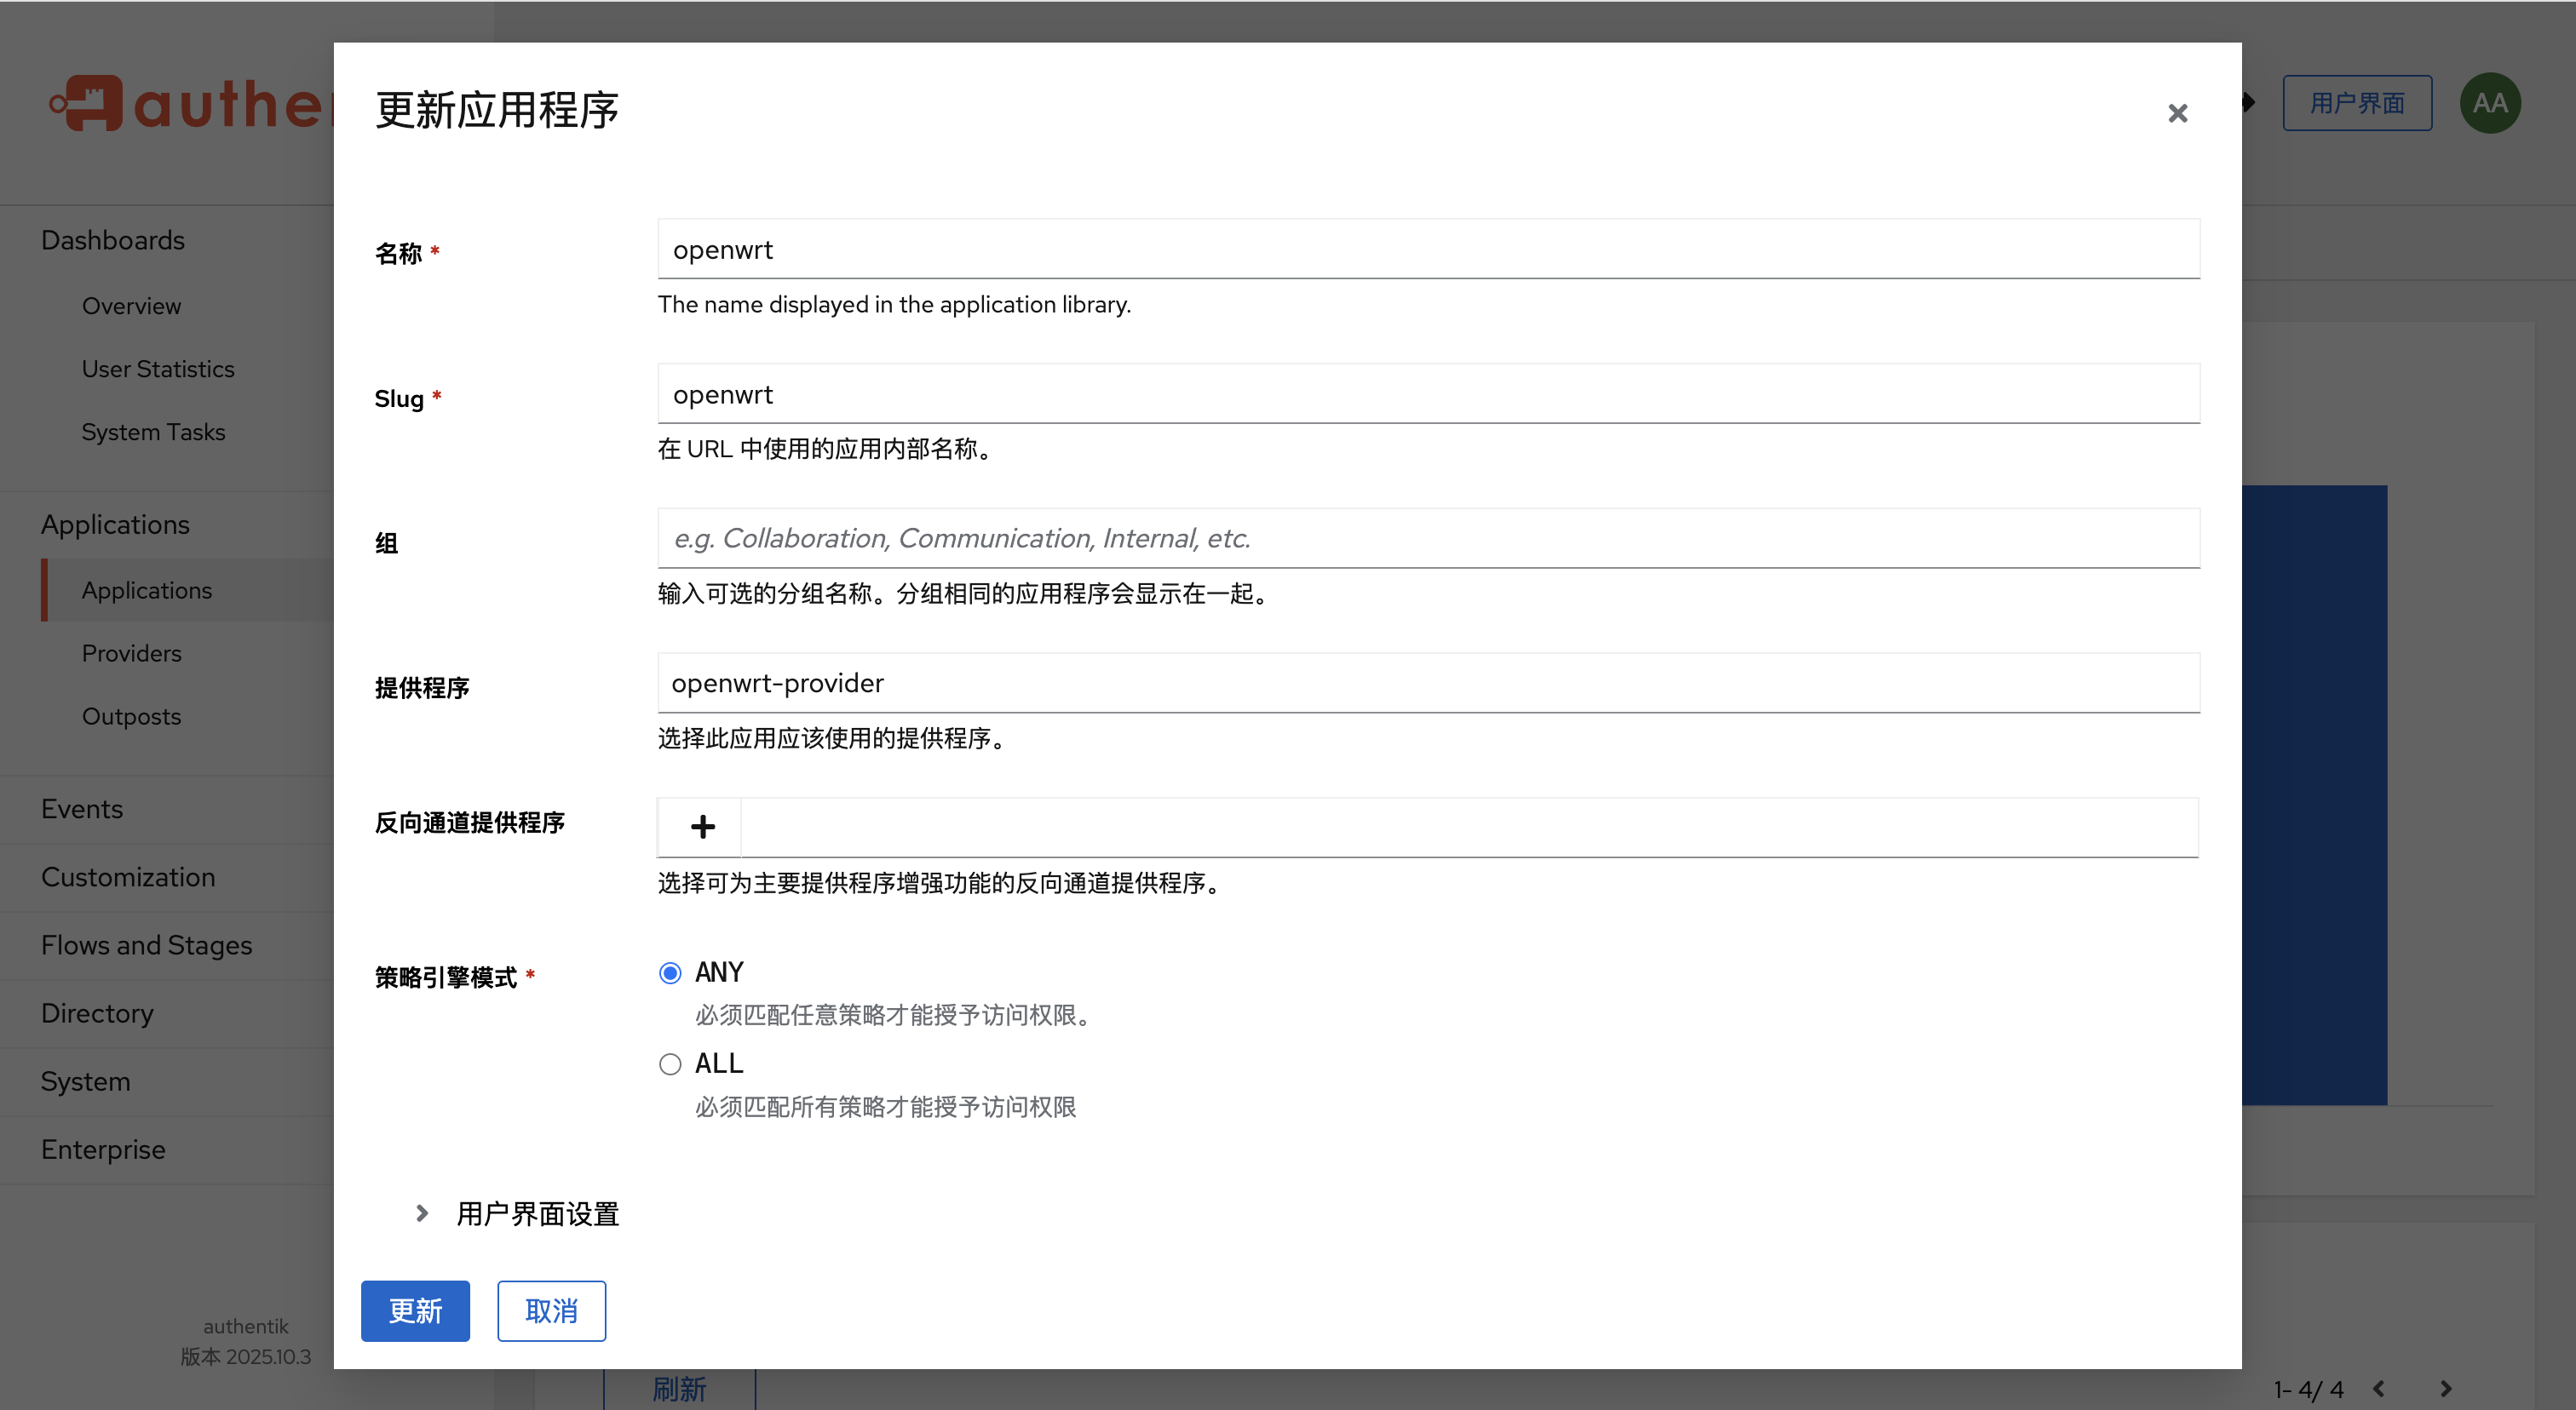The width and height of the screenshot is (2576, 1410).
Task: Click the plus icon for backchannel providers
Action: click(702, 827)
